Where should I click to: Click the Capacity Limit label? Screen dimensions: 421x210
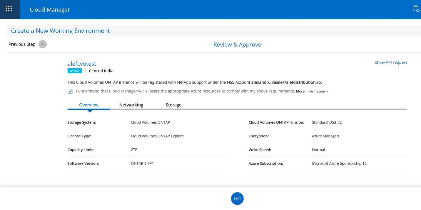tap(81, 150)
